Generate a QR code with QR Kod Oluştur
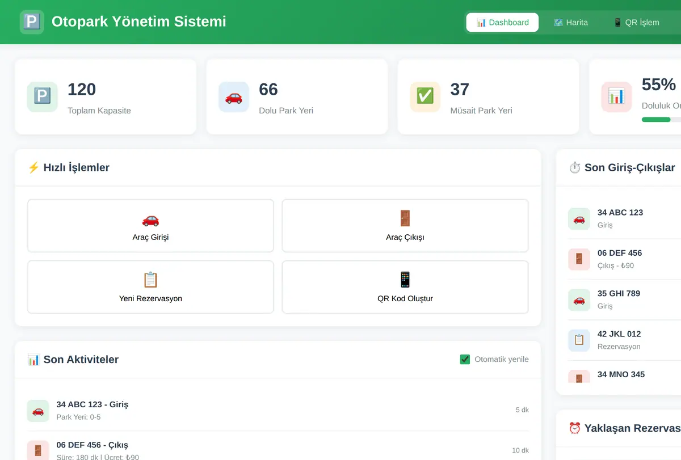The width and height of the screenshot is (681, 460). pos(405,287)
